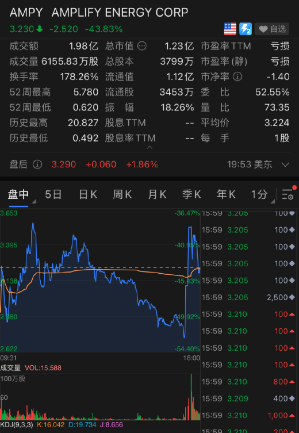Select the 周K chart tab
The width and height of the screenshot is (299, 433).
click(x=122, y=194)
